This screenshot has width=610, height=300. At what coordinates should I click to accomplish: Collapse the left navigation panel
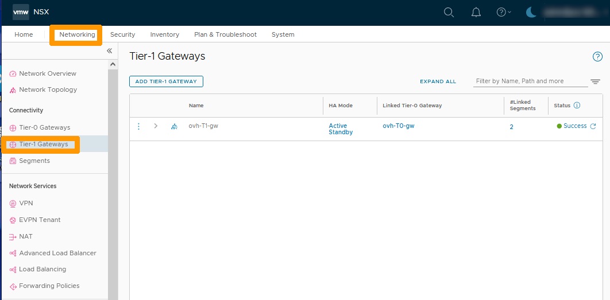(109, 51)
